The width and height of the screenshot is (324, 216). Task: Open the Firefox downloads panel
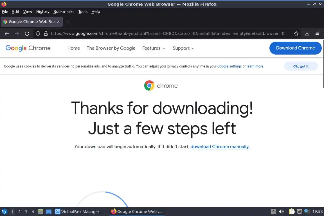pos(307,33)
